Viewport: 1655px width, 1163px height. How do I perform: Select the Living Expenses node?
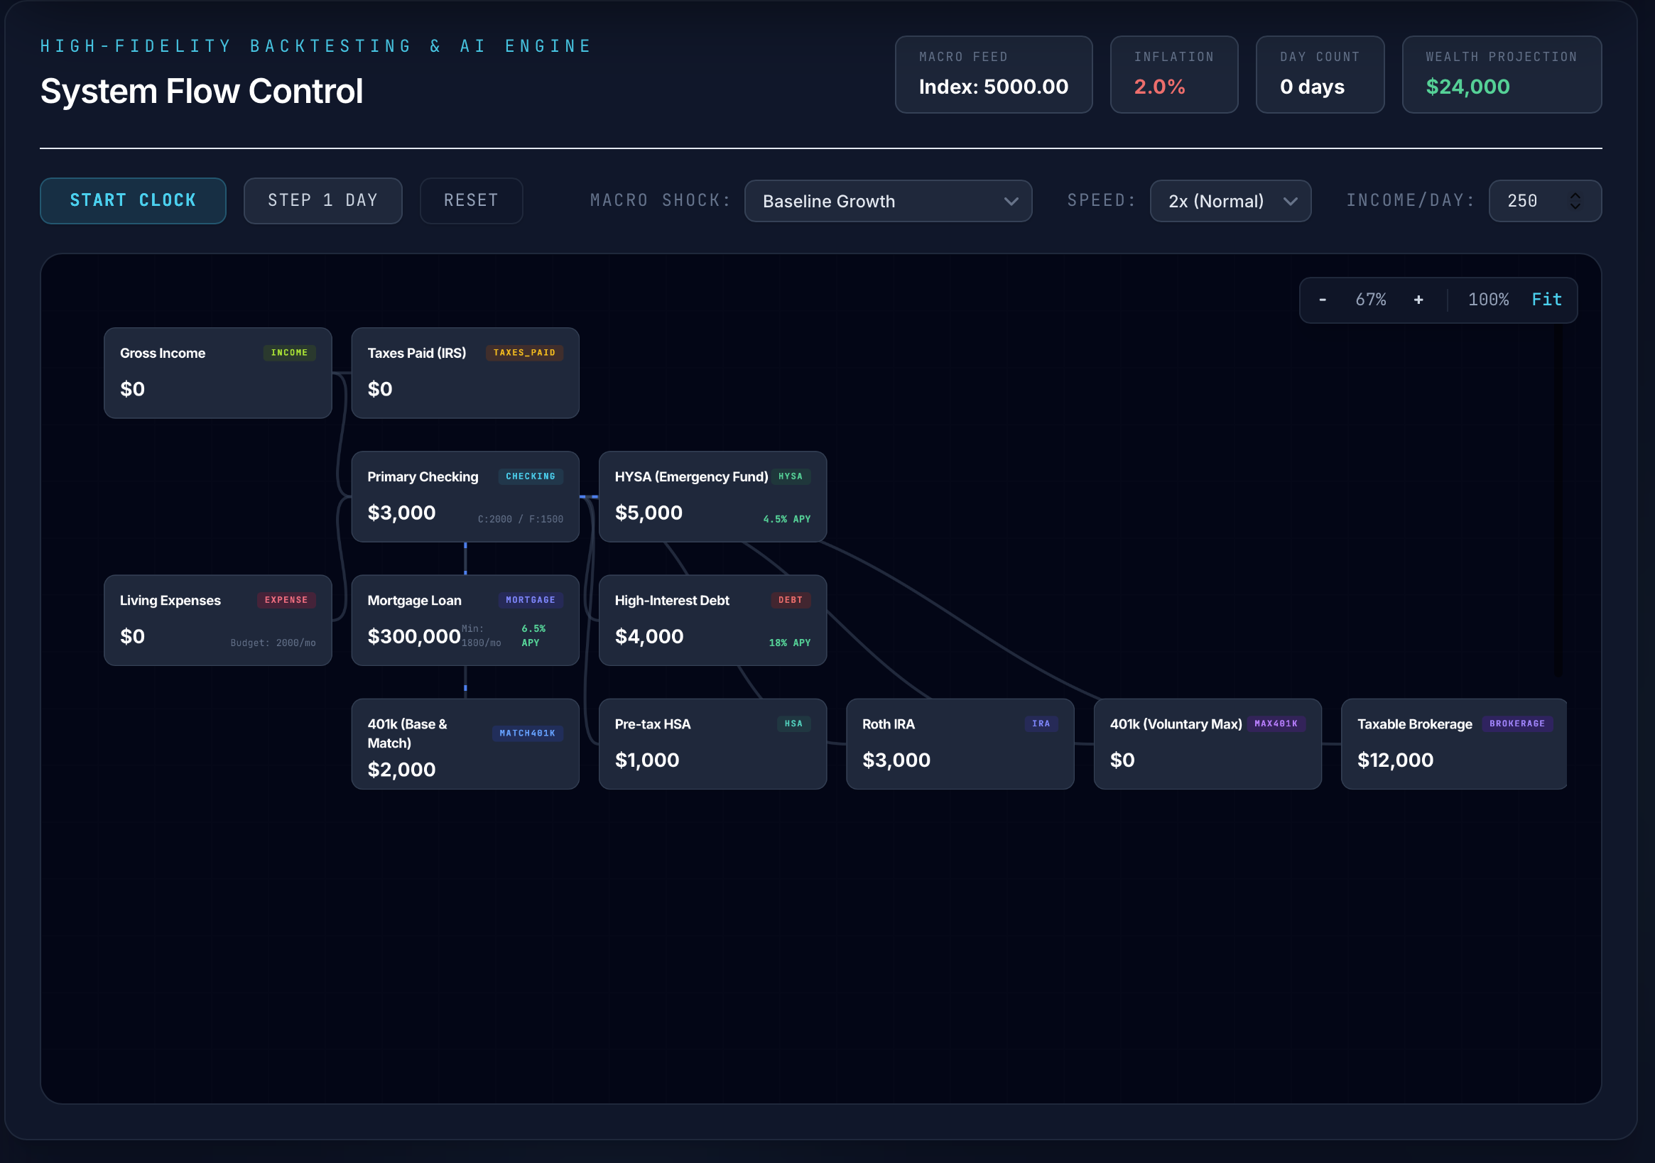[217, 621]
